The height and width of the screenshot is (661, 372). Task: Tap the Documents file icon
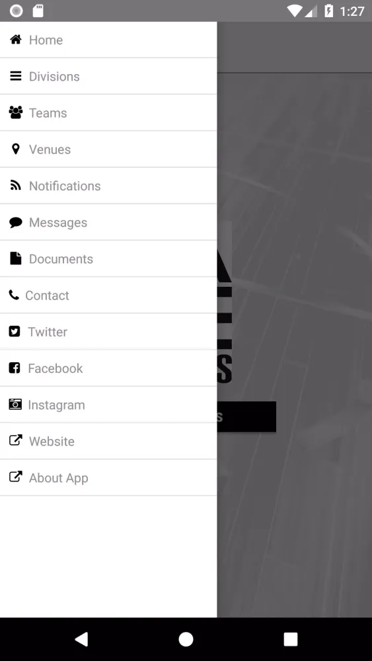point(16,258)
